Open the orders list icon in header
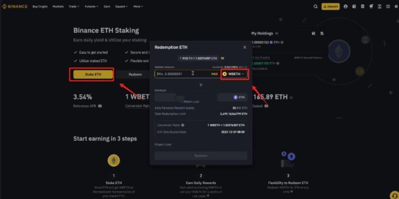The height and width of the screenshot is (199, 399). point(363,6)
